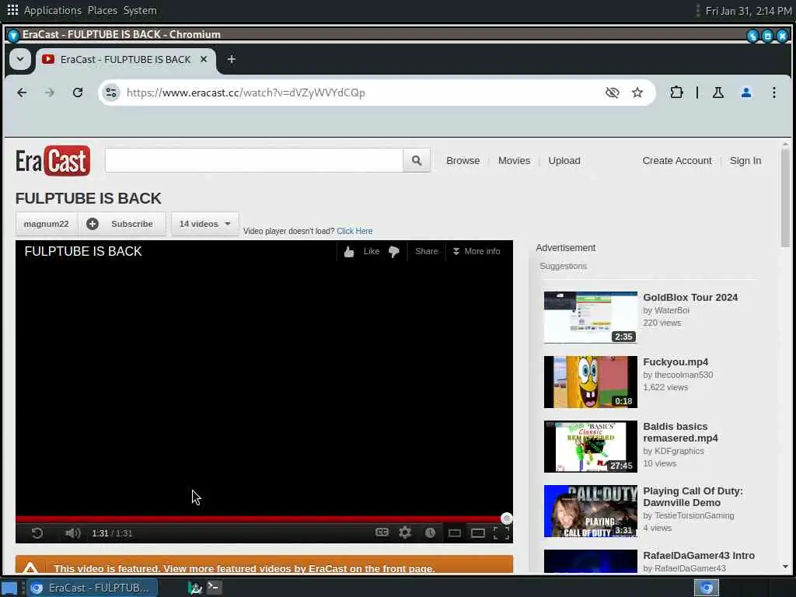The image size is (796, 597).
Task: Open the Applications menu
Action: coord(53,10)
